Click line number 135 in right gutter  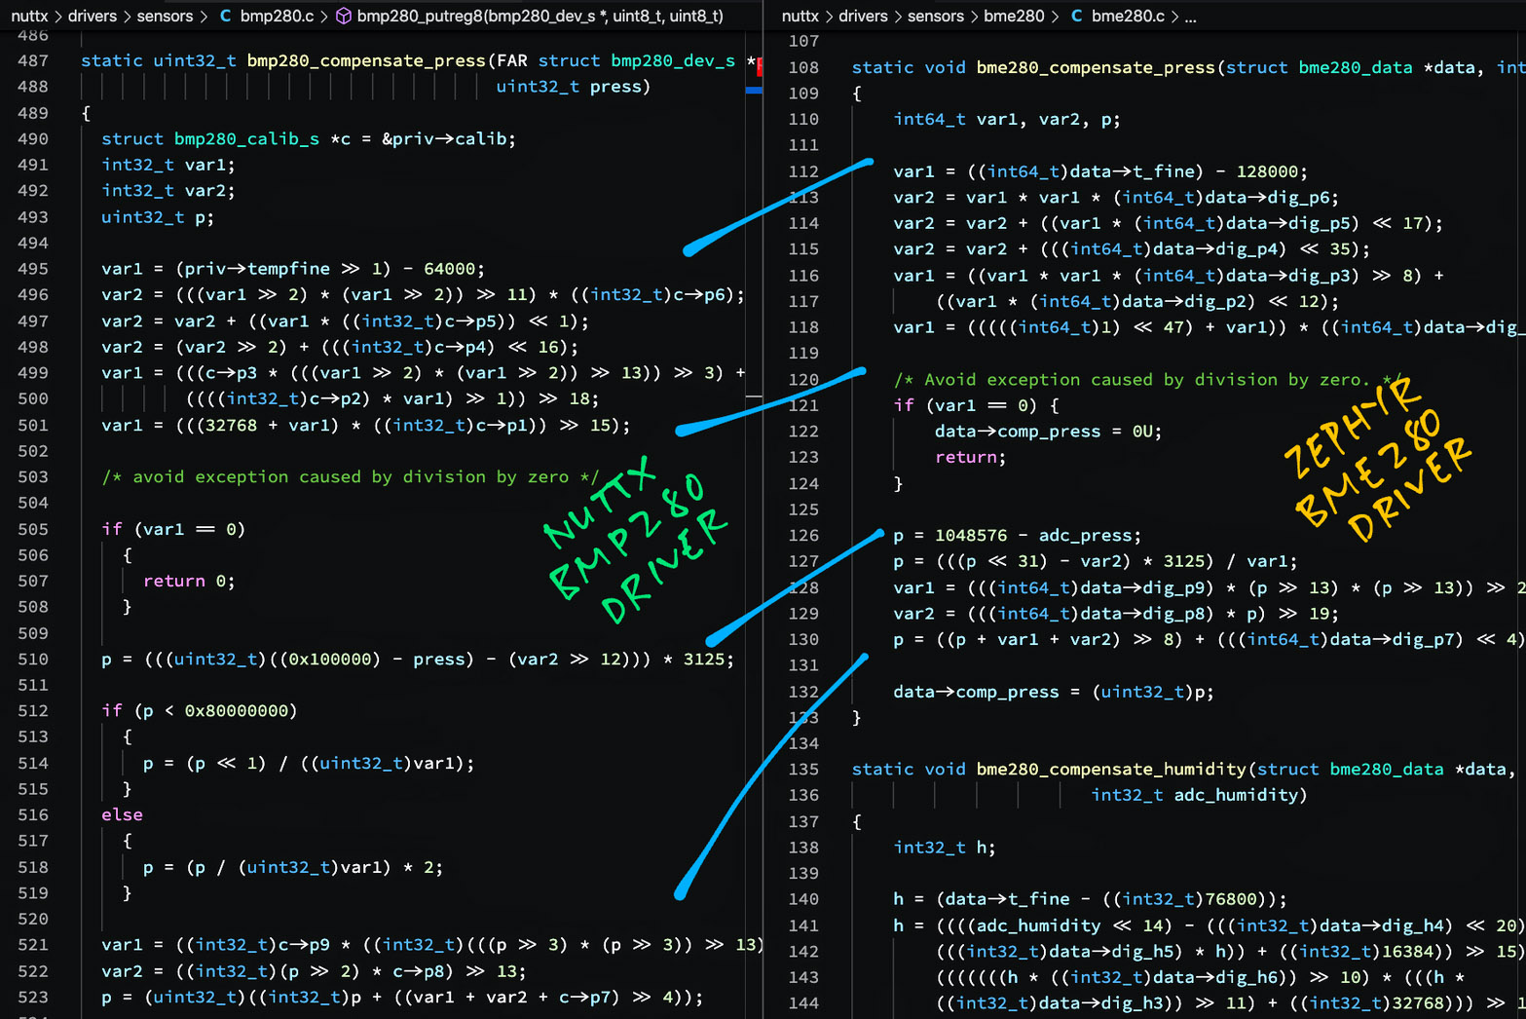coord(803,770)
